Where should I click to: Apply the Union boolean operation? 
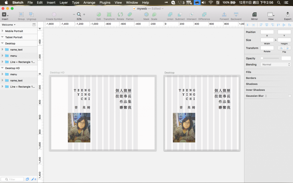point(170,15)
